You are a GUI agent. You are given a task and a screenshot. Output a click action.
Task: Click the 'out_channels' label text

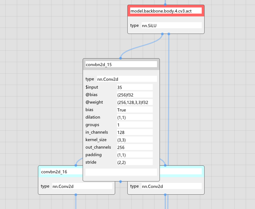[x=98, y=147]
